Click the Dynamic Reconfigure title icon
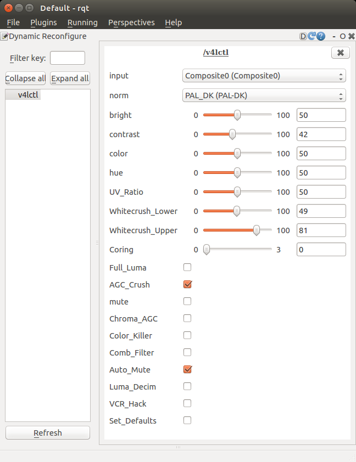The height and width of the screenshot is (462, 356). 4,36
